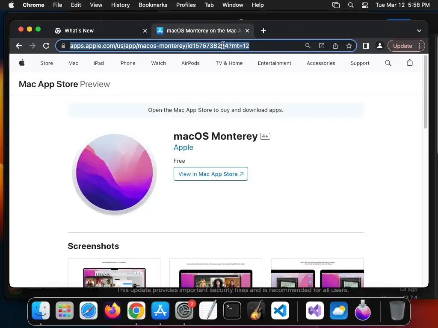Screen dimensions: 438x328
Task: Reload the page with the refresh icon
Action: point(46,46)
